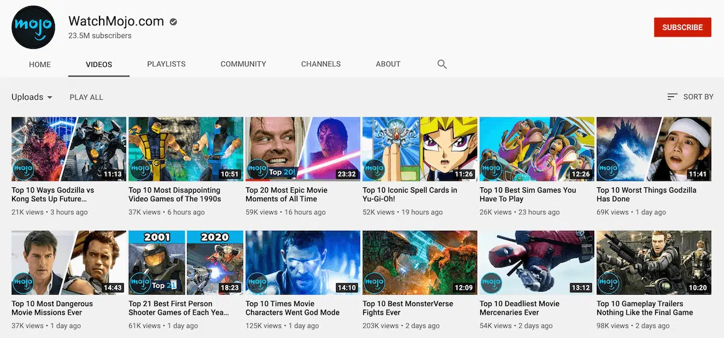
Task: Click the Sort By lines icon
Action: (672, 96)
